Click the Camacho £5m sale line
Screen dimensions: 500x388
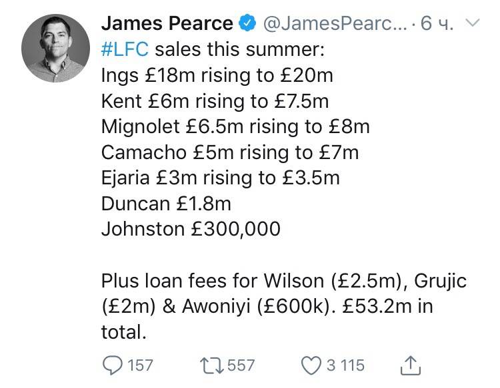point(230,152)
